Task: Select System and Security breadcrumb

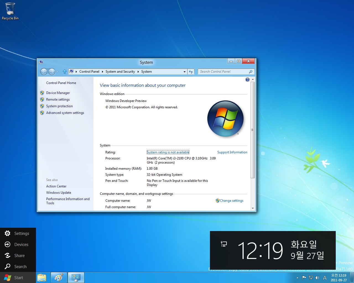Action: coord(120,72)
